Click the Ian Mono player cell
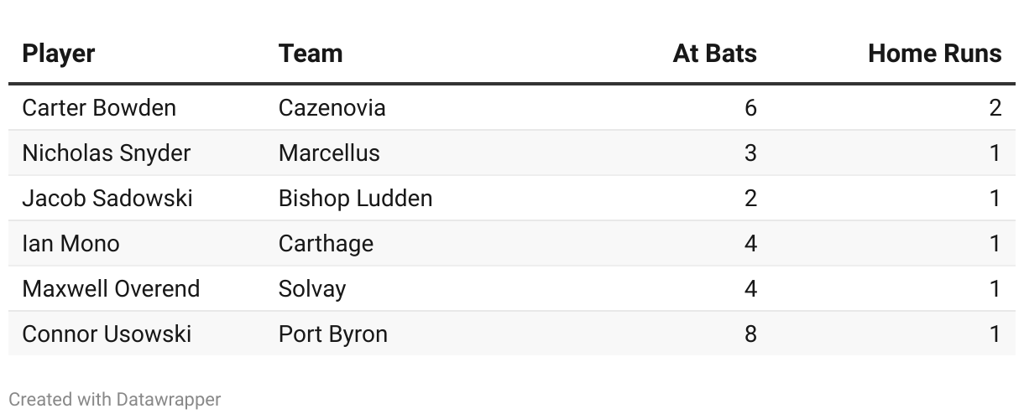 (71, 244)
